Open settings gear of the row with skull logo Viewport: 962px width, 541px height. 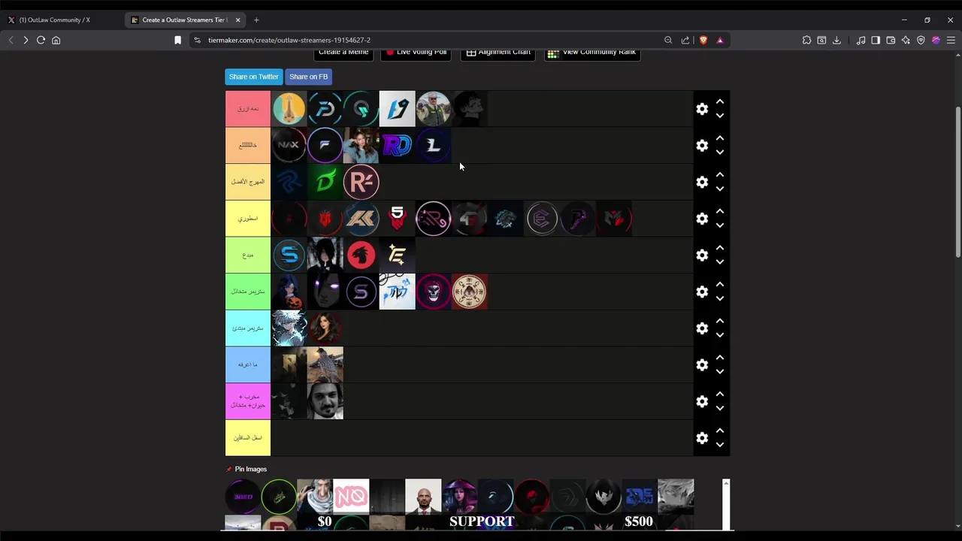pyautogui.click(x=702, y=292)
